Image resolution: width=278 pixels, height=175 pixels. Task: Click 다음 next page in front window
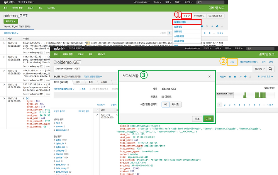(x=270, y=105)
